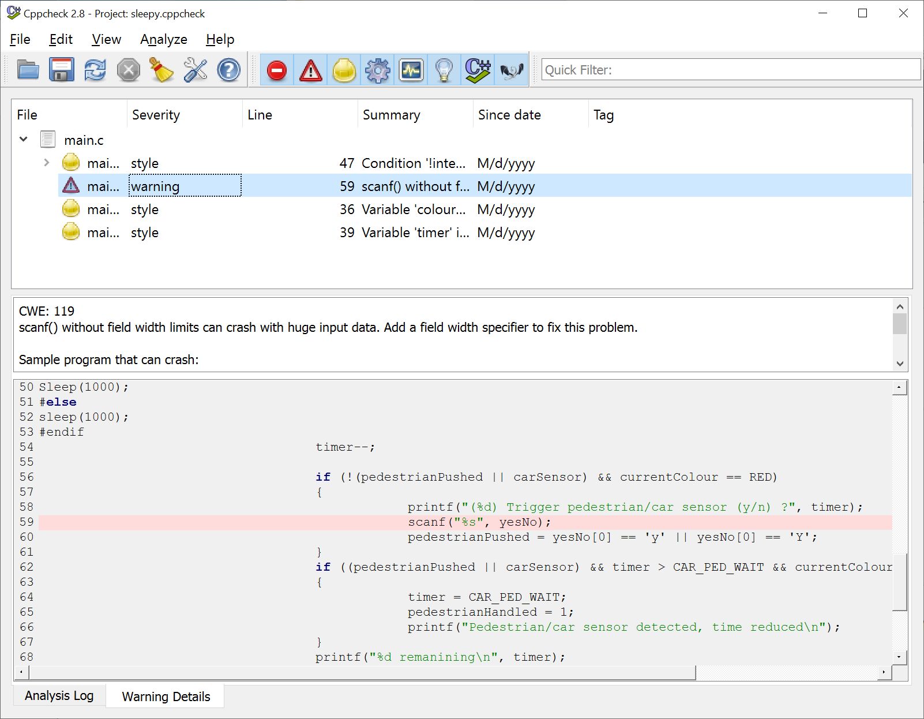Sort results by the Since date column header
The height and width of the screenshot is (719, 924).
click(531, 115)
